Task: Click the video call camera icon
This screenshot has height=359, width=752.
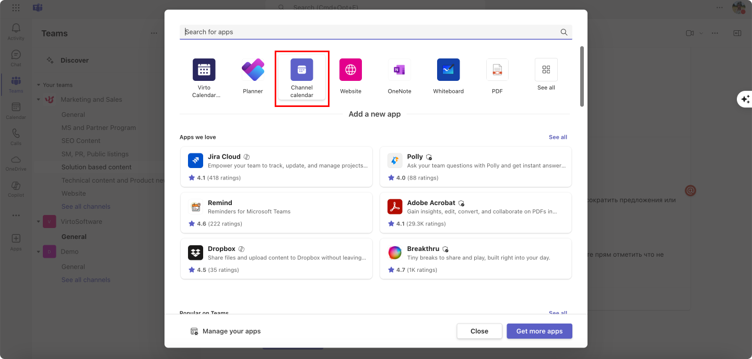Action: (x=690, y=33)
